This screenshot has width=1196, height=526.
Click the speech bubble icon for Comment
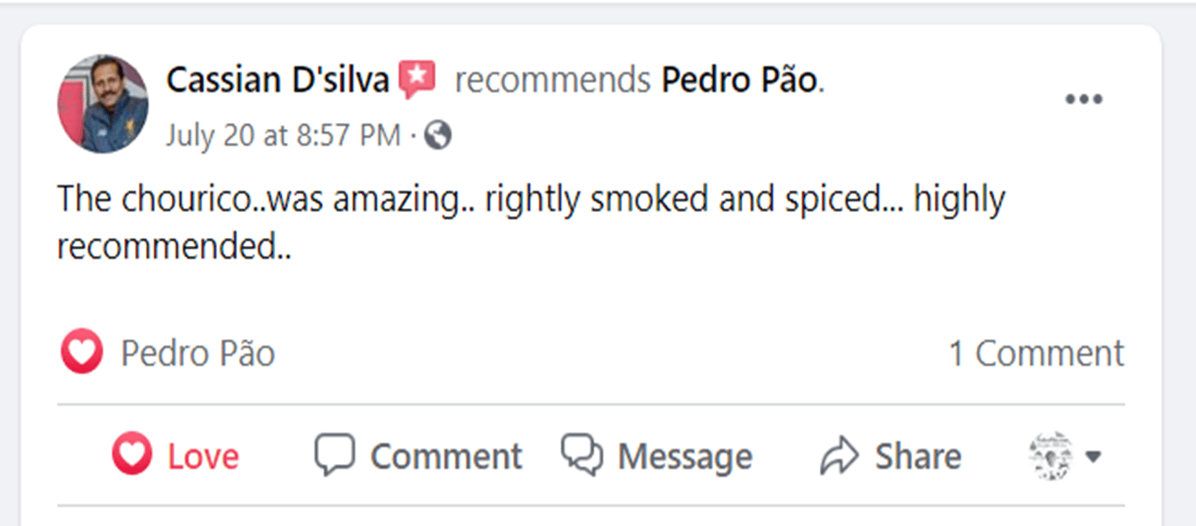tap(335, 455)
